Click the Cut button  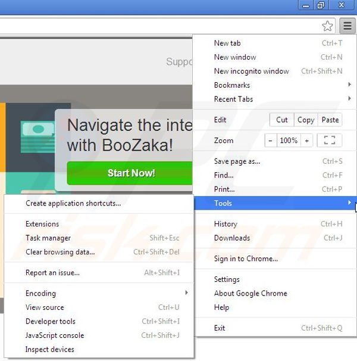[282, 120]
